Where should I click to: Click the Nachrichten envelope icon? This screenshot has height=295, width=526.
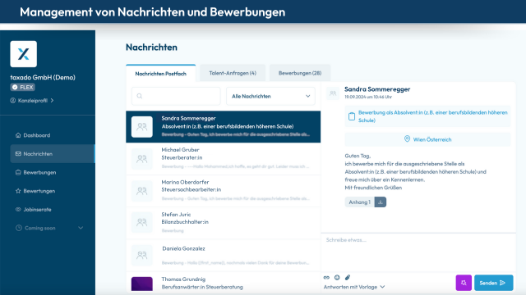[x=18, y=154]
